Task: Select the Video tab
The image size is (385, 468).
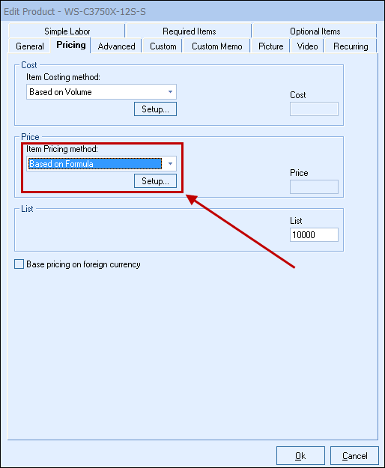Action: click(x=307, y=46)
